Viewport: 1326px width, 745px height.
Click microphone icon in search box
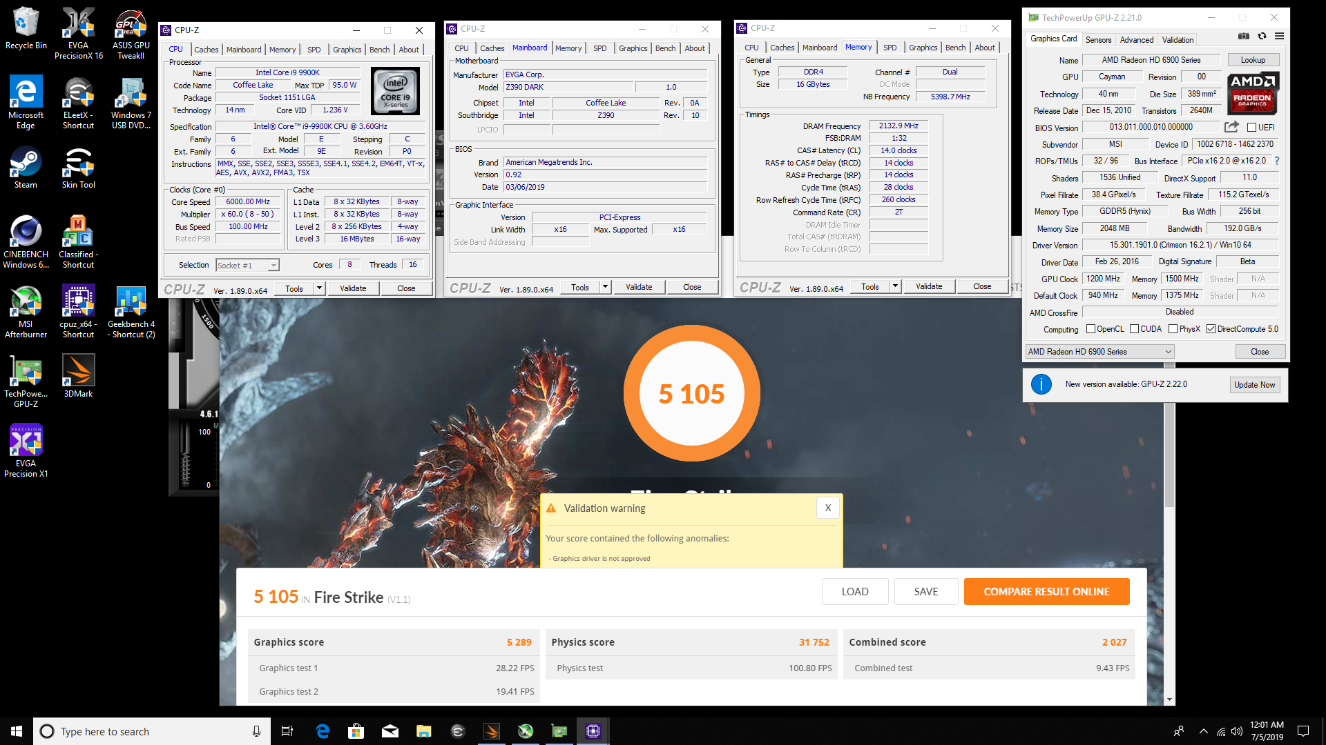(x=256, y=731)
